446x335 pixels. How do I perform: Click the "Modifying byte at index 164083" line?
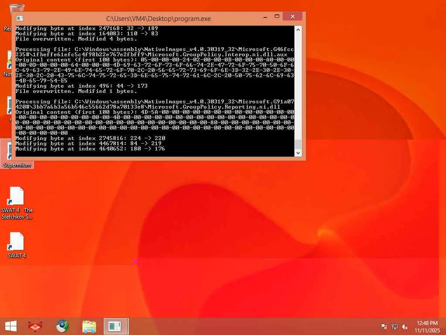click(x=87, y=33)
